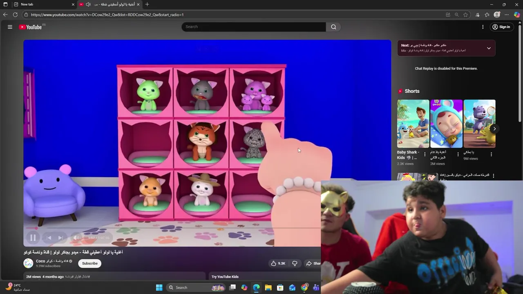
Task: Open the app available icon in address bar
Action: coord(448,15)
